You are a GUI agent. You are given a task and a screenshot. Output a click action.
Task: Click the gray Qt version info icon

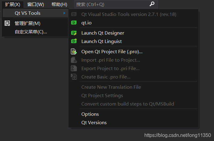click(x=74, y=14)
